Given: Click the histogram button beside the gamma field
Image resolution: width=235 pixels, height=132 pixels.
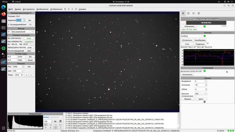Looking at the screenshot, I should tap(55, 121).
